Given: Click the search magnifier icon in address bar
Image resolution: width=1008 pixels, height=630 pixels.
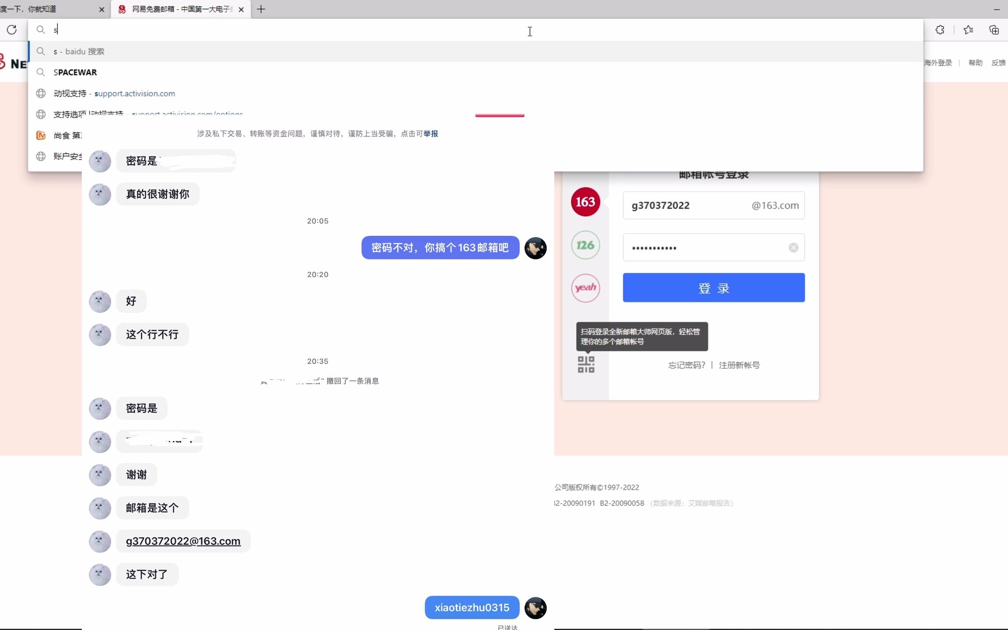Looking at the screenshot, I should click(x=41, y=30).
